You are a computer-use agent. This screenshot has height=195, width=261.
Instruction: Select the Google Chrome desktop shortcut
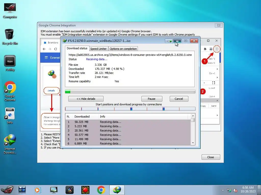[x=10, y=91]
